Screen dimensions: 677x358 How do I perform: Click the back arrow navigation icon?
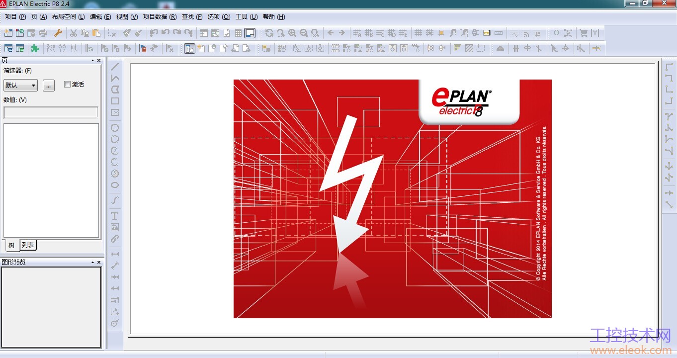[x=331, y=33]
